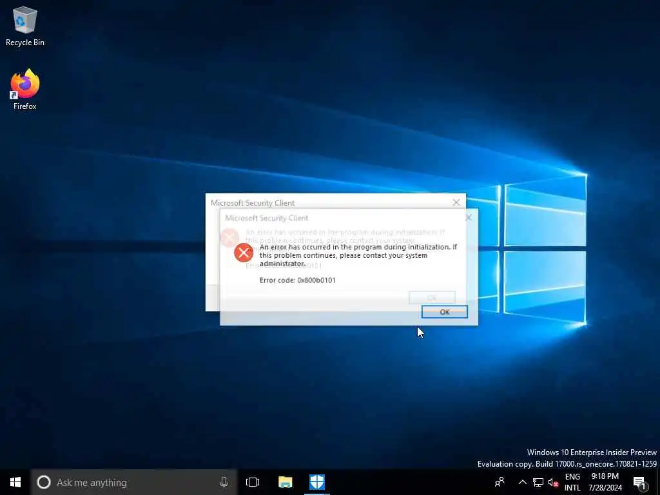Click 'An error has occurred' message text

(358, 255)
